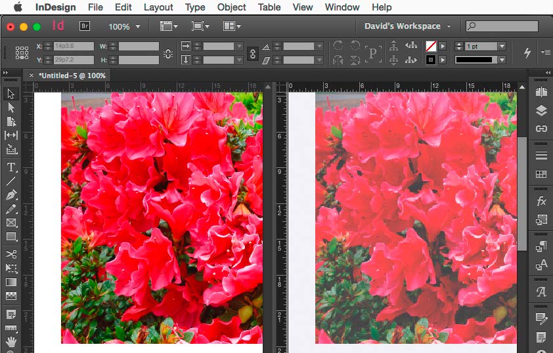Open the Apple menu
Viewport: 553px width, 353px height.
18,7
